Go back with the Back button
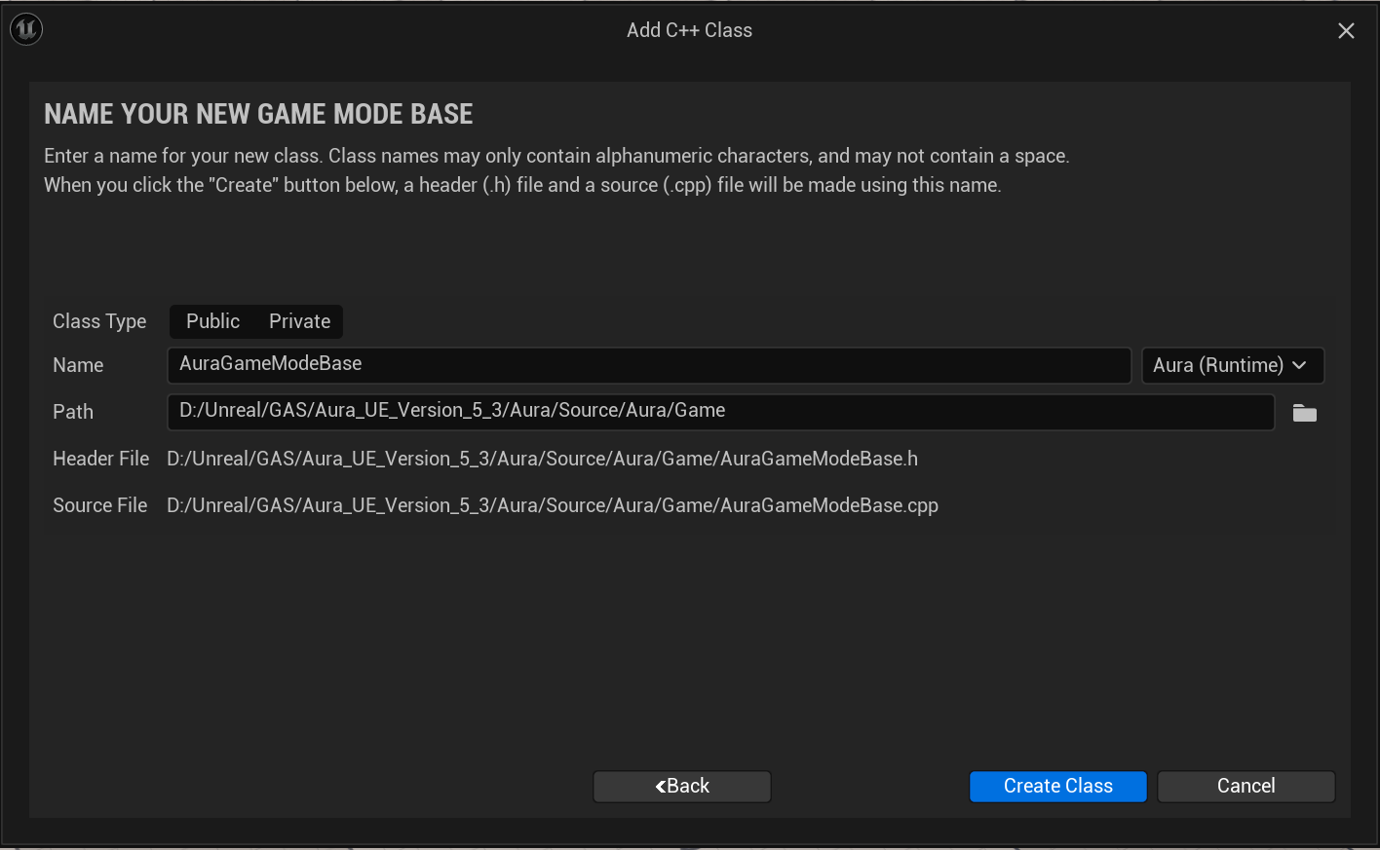1380x850 pixels. 682,786
